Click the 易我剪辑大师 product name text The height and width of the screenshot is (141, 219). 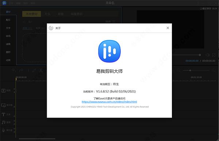(x=109, y=71)
